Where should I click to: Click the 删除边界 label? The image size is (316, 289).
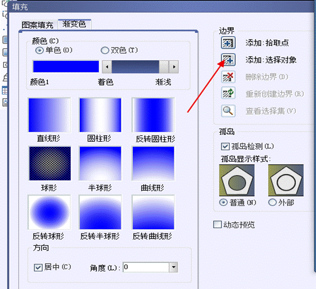point(266,77)
